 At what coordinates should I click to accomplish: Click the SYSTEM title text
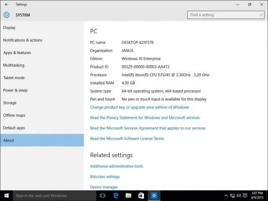pos(23,15)
